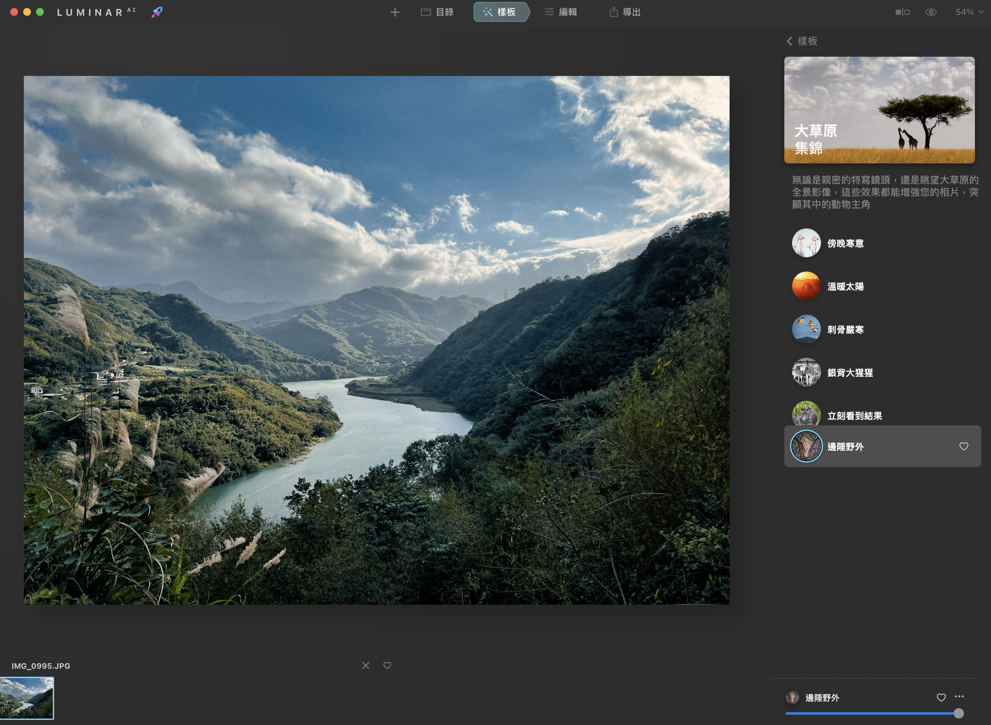The height and width of the screenshot is (725, 991).
Task: Click the X reject icon below photo
Action: point(365,665)
